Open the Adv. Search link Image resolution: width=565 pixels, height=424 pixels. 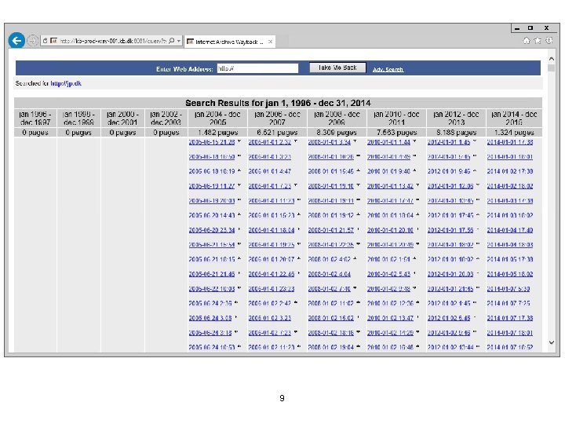coord(388,69)
